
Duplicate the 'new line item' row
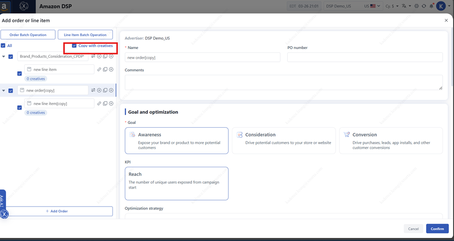(x=105, y=69)
